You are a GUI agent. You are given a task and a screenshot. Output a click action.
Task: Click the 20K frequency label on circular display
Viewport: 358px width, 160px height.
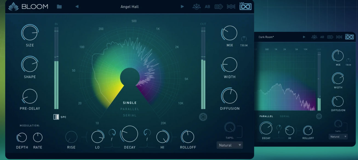pos(163,123)
